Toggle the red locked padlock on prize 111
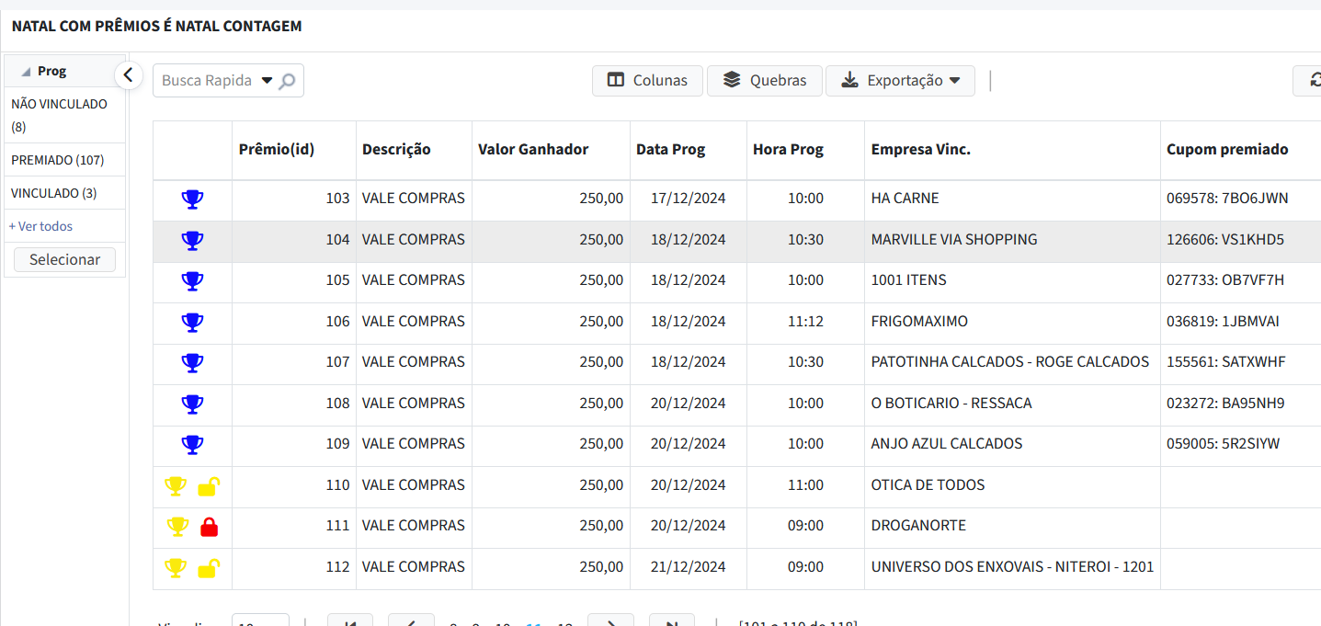 [x=210, y=527]
